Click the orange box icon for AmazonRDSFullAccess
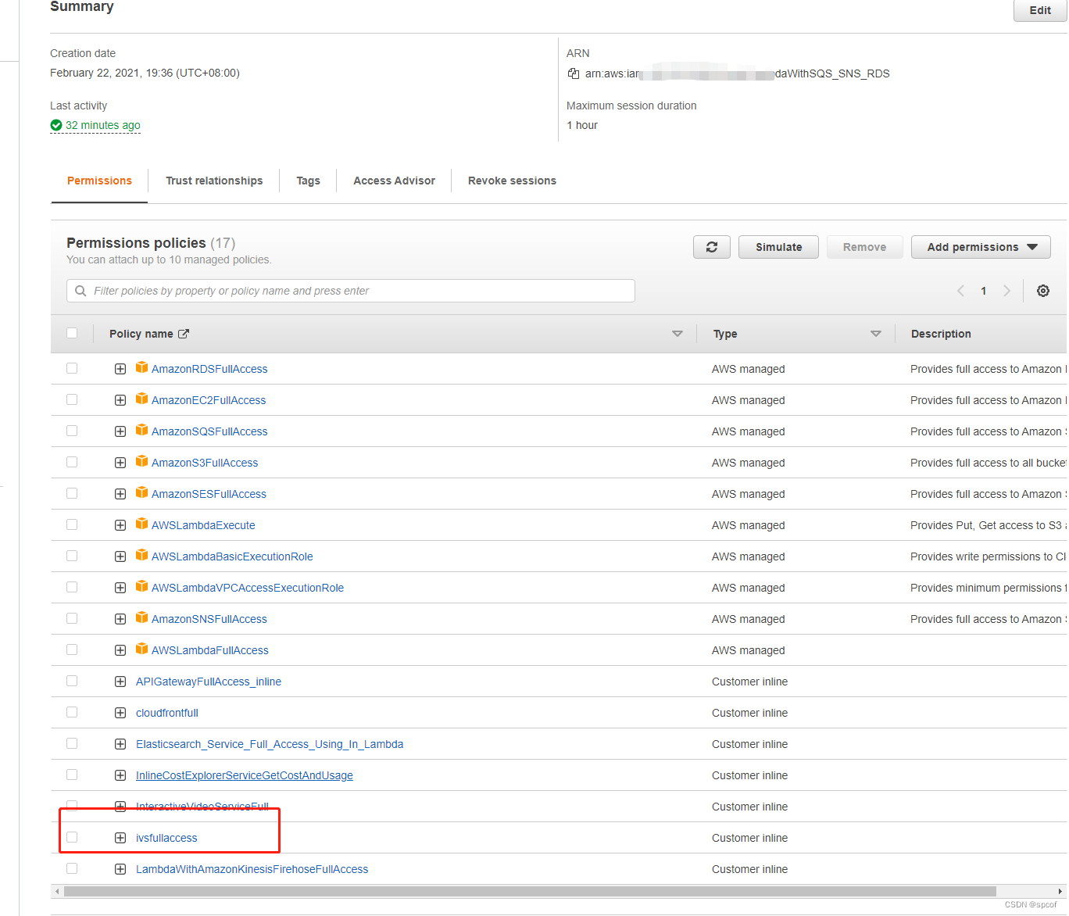This screenshot has height=916, width=1069. [142, 367]
